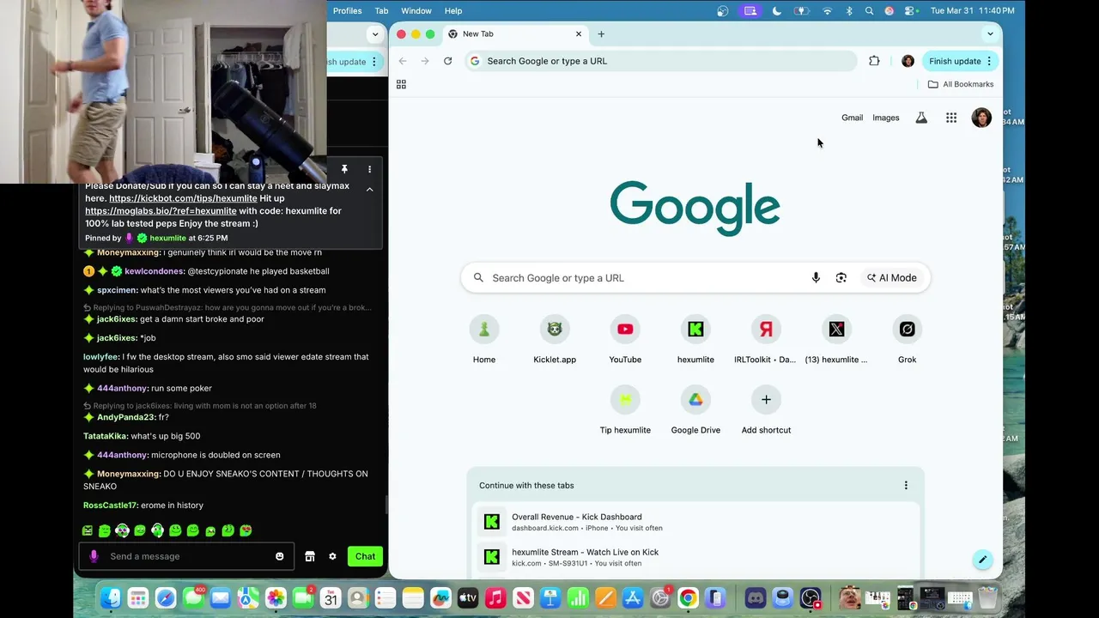This screenshot has height=618, width=1099.
Task: Open the Window menu
Action: click(x=416, y=11)
